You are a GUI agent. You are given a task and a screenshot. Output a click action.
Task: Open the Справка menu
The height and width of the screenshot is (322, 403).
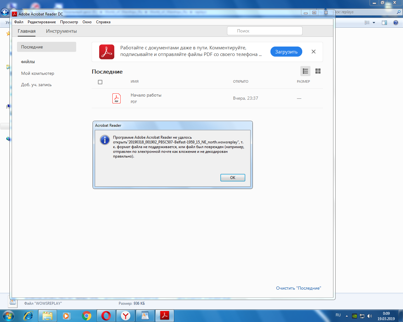click(x=103, y=22)
